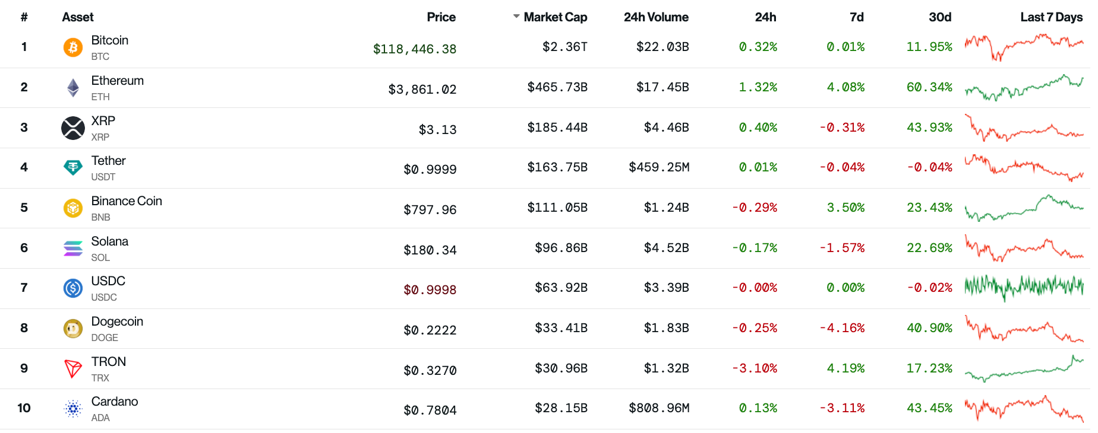Screen dimensions: 1098x433
Task: Click the XRP logo icon
Action: (73, 128)
